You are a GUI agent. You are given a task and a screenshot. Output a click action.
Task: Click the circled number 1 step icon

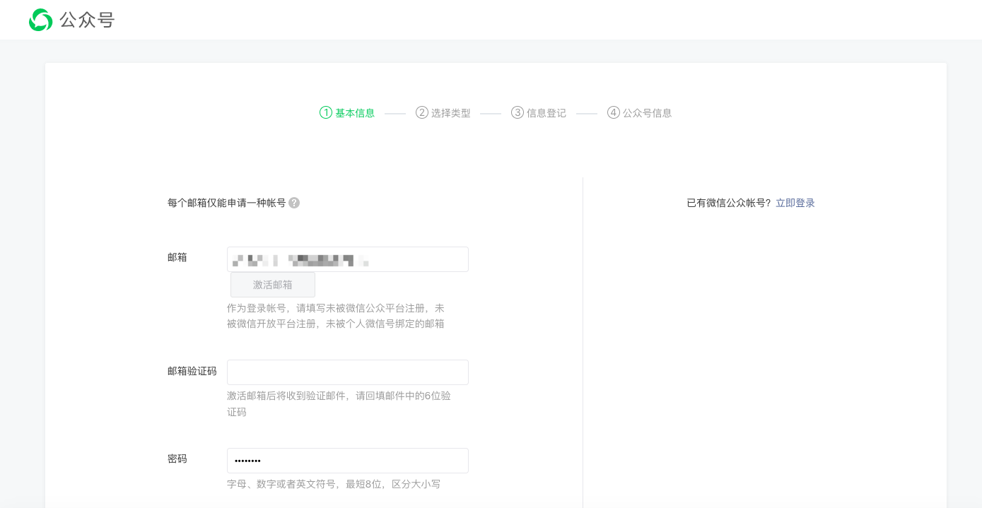click(x=325, y=112)
